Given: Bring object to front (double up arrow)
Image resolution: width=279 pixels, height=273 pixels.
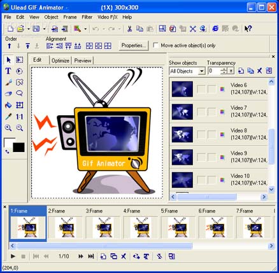Looking at the screenshot, I should (x=27, y=46).
